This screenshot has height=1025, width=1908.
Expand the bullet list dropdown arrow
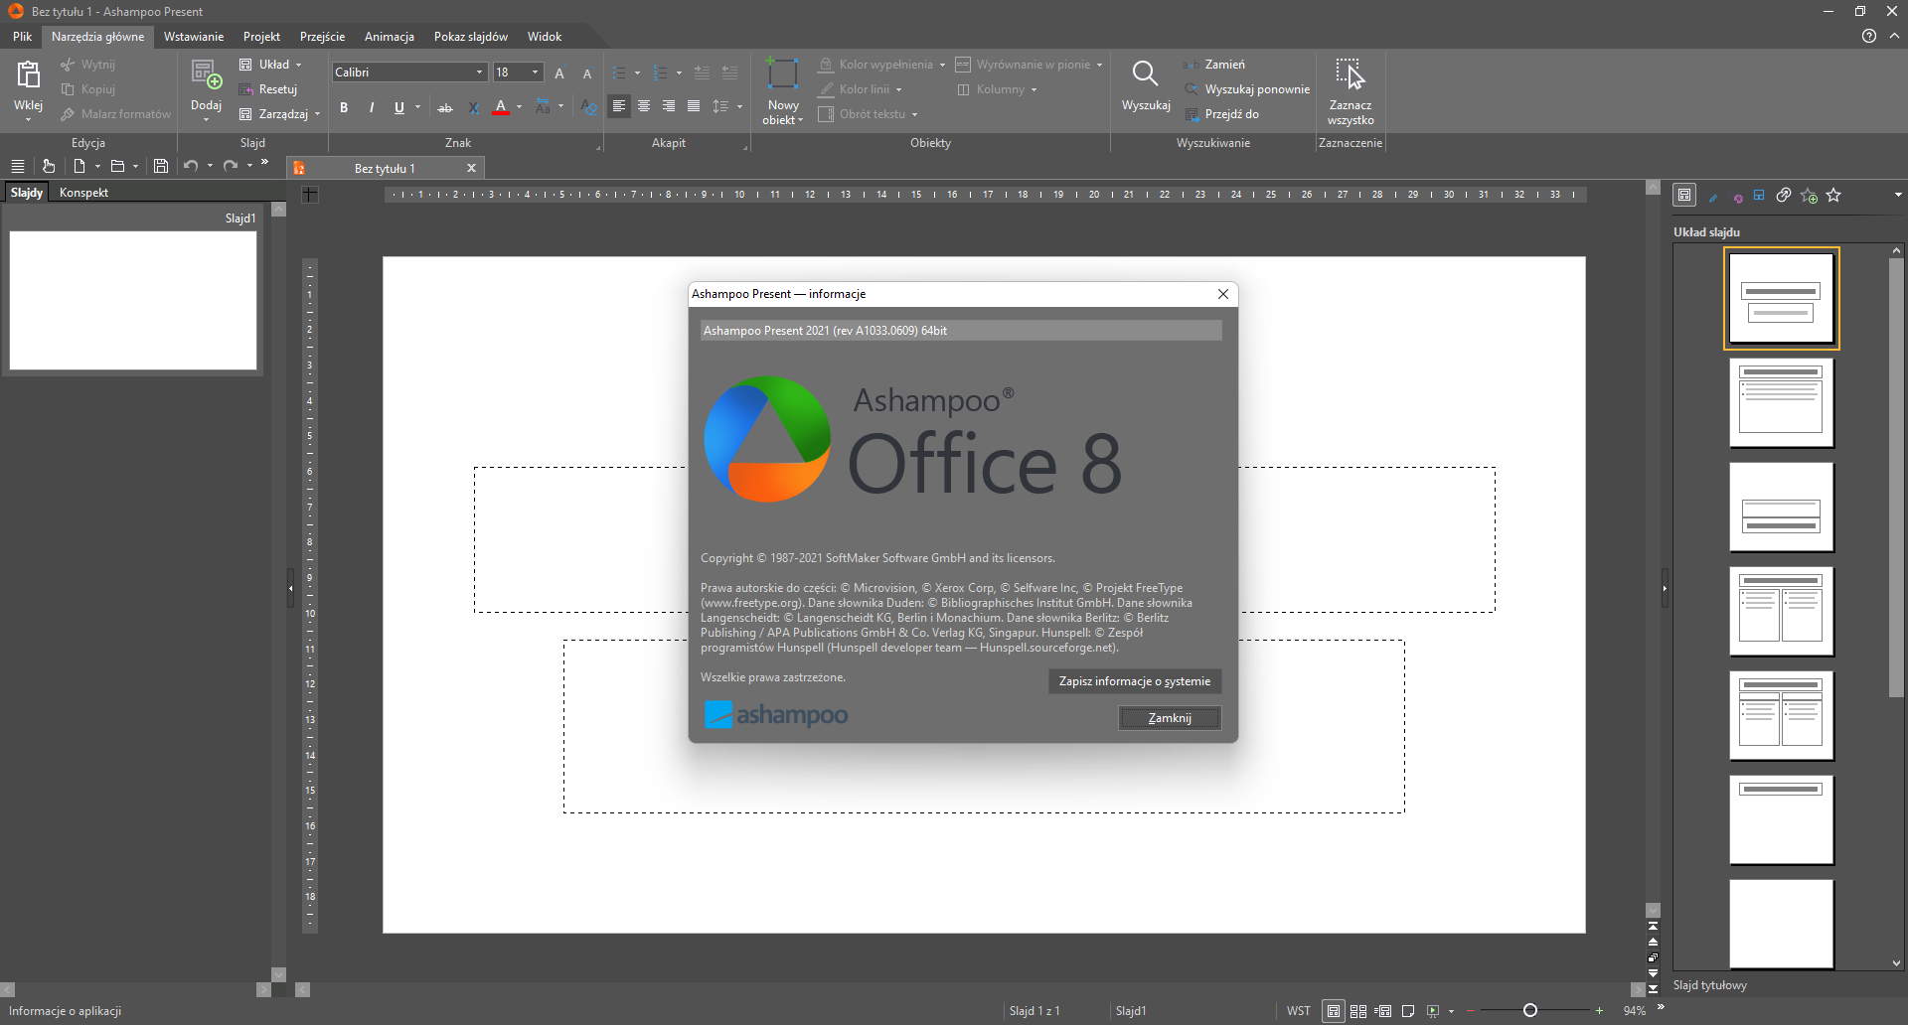pyautogui.click(x=637, y=73)
